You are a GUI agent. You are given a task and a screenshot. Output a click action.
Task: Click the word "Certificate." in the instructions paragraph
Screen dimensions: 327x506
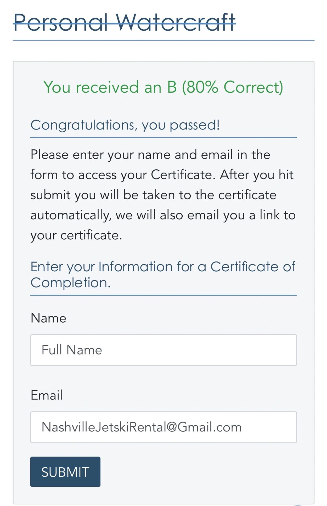point(183,175)
